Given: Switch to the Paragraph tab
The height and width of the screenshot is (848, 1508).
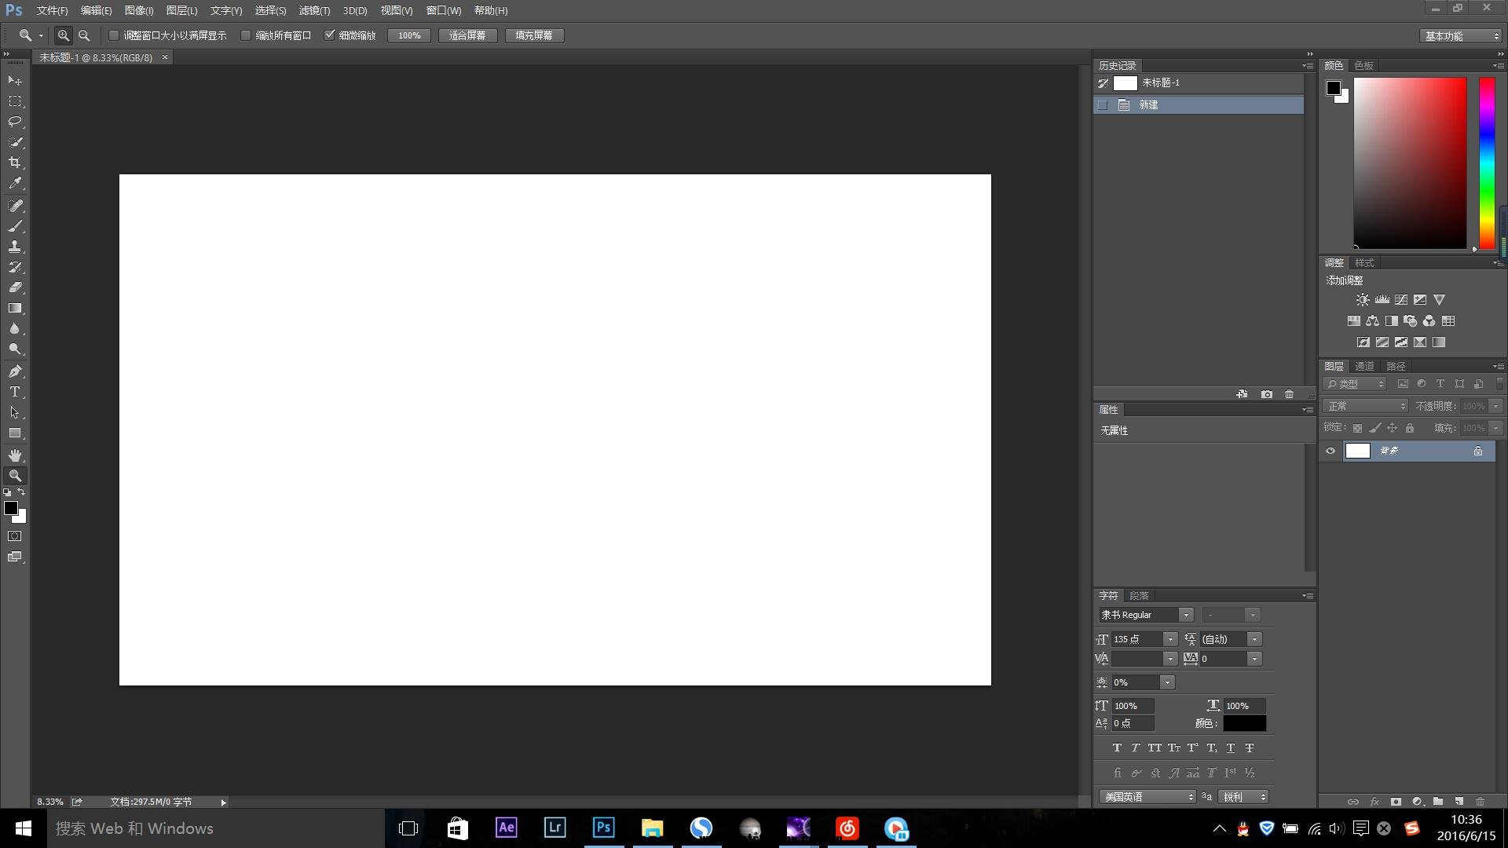Looking at the screenshot, I should pyautogui.click(x=1139, y=596).
